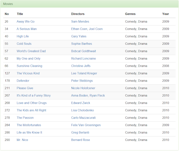Viewport: 179px width, 151px height.
Task: Click the Genres column header
Action: click(x=130, y=14)
